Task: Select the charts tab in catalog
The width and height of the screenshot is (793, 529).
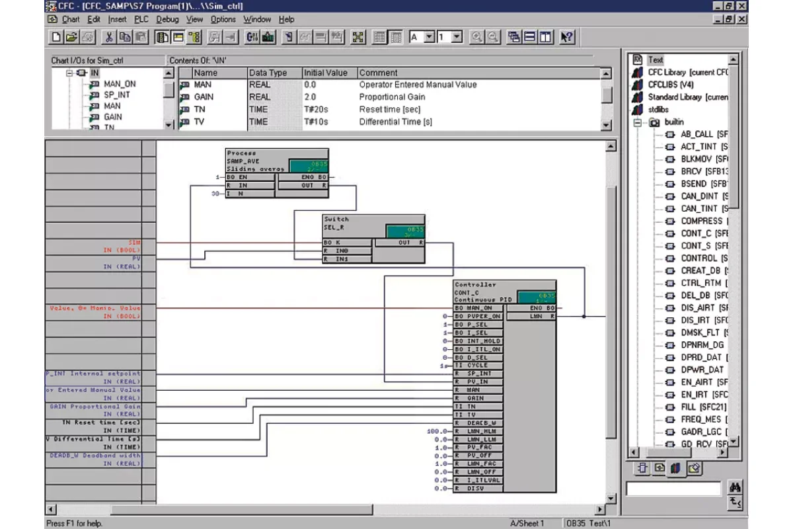Action: click(659, 468)
